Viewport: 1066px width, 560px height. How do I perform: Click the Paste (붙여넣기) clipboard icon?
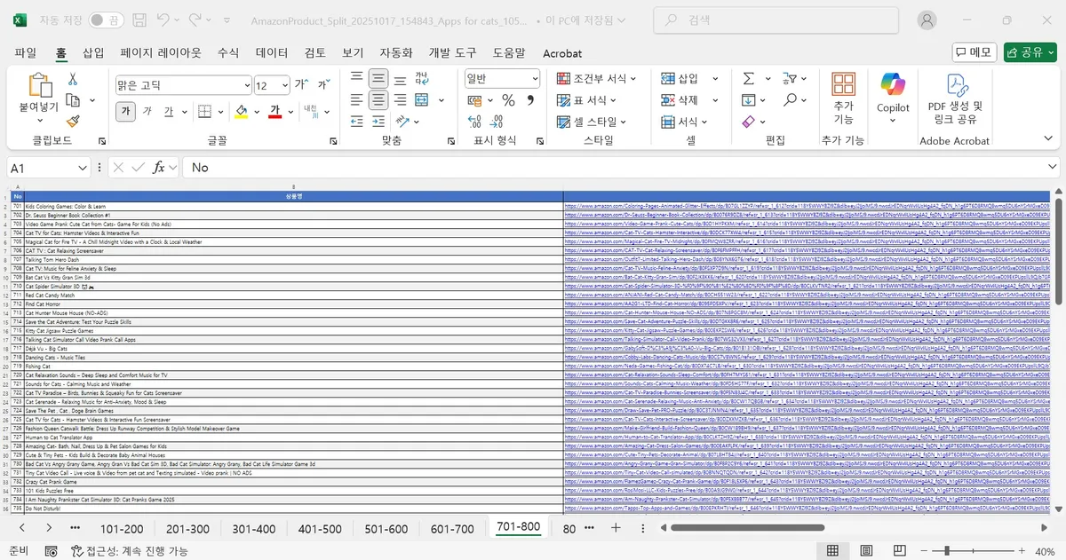pyautogui.click(x=41, y=86)
